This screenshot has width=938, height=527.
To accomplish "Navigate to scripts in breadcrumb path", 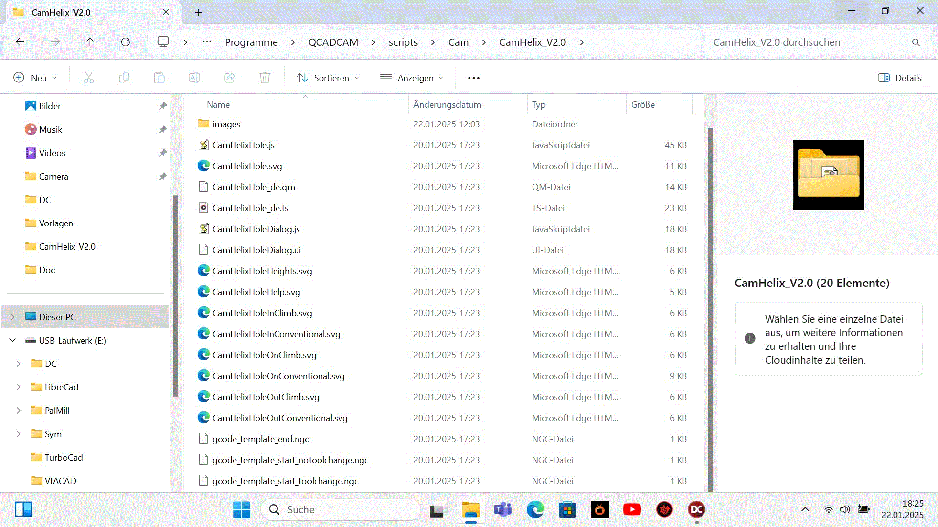I will point(403,42).
